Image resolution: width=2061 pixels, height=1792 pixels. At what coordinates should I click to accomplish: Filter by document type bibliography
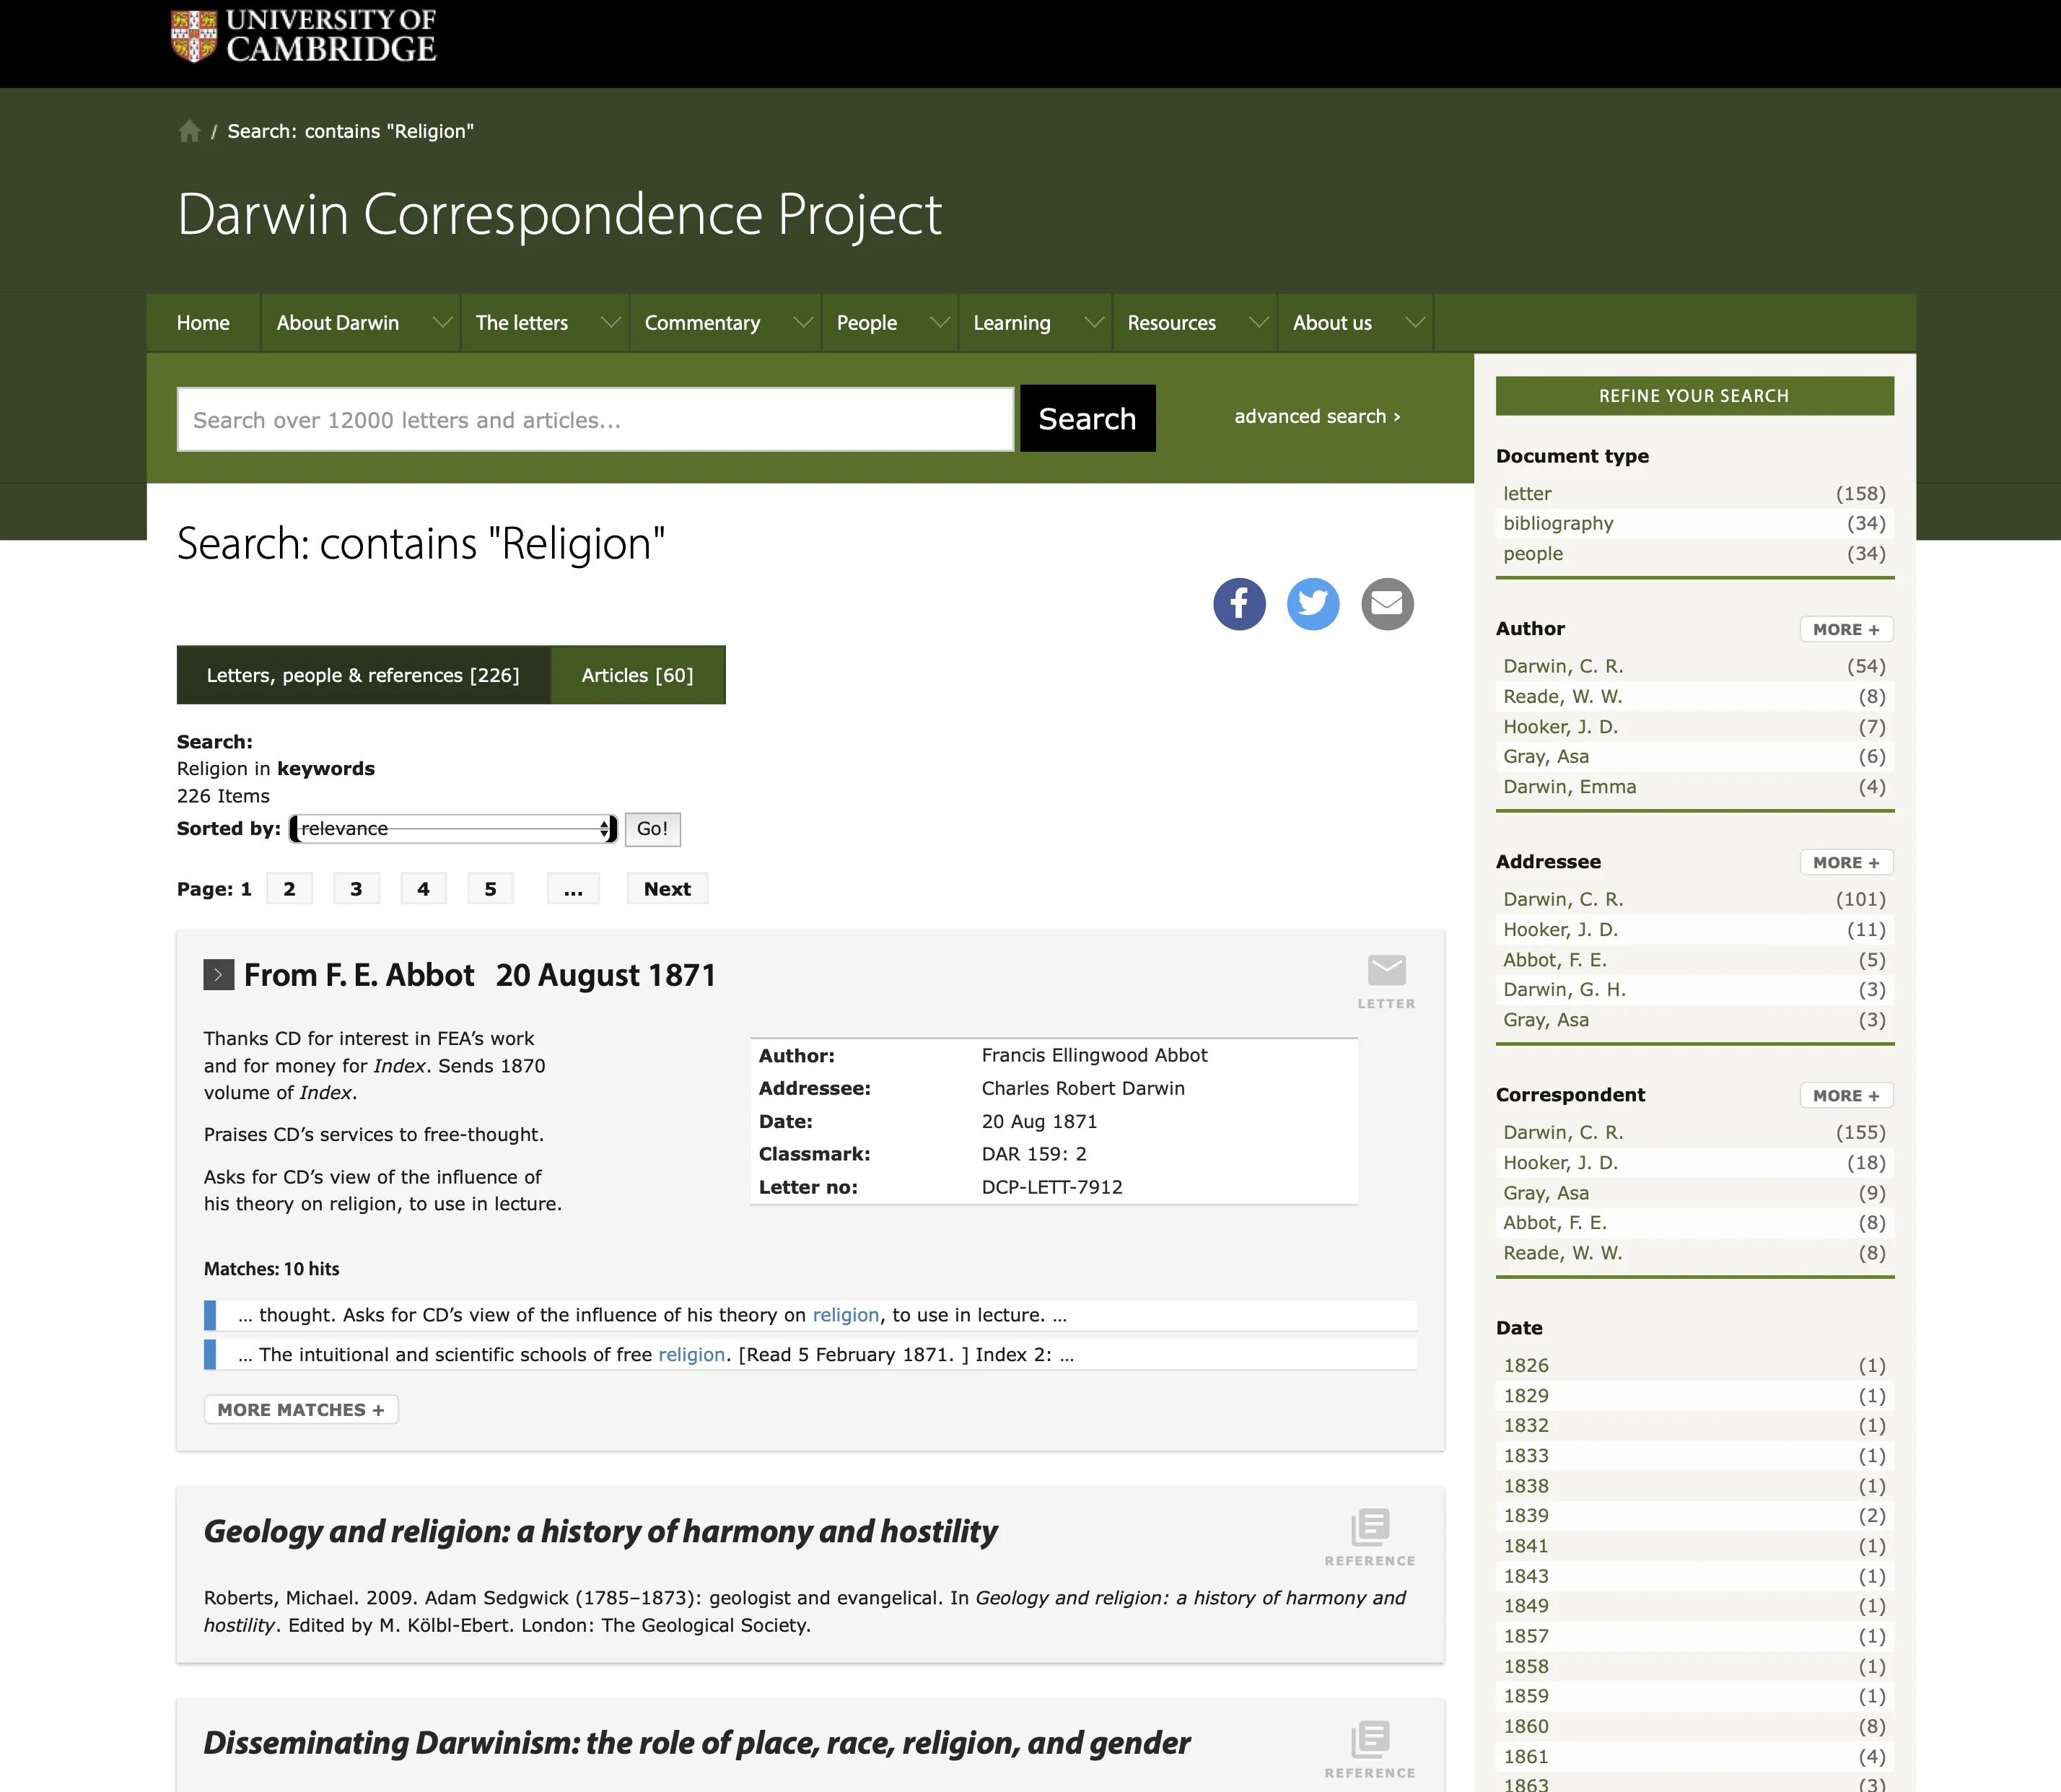[1558, 523]
